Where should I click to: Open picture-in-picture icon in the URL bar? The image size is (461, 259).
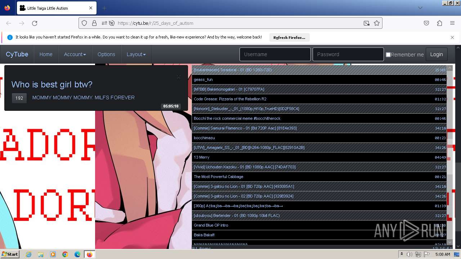[x=367, y=23]
